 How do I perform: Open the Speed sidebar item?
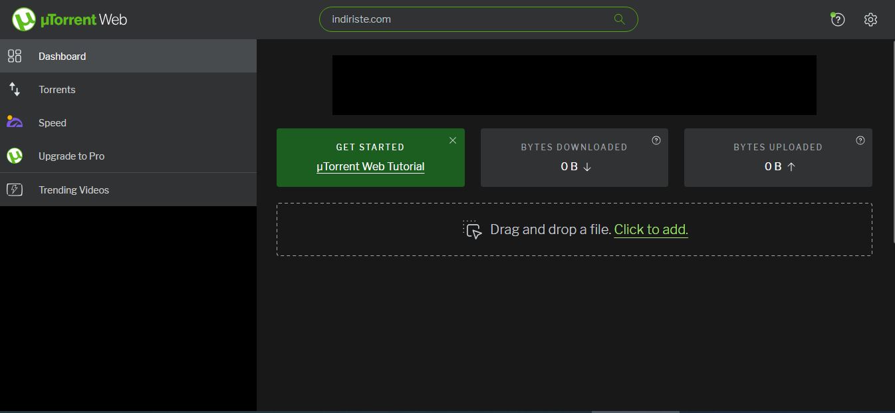point(128,122)
